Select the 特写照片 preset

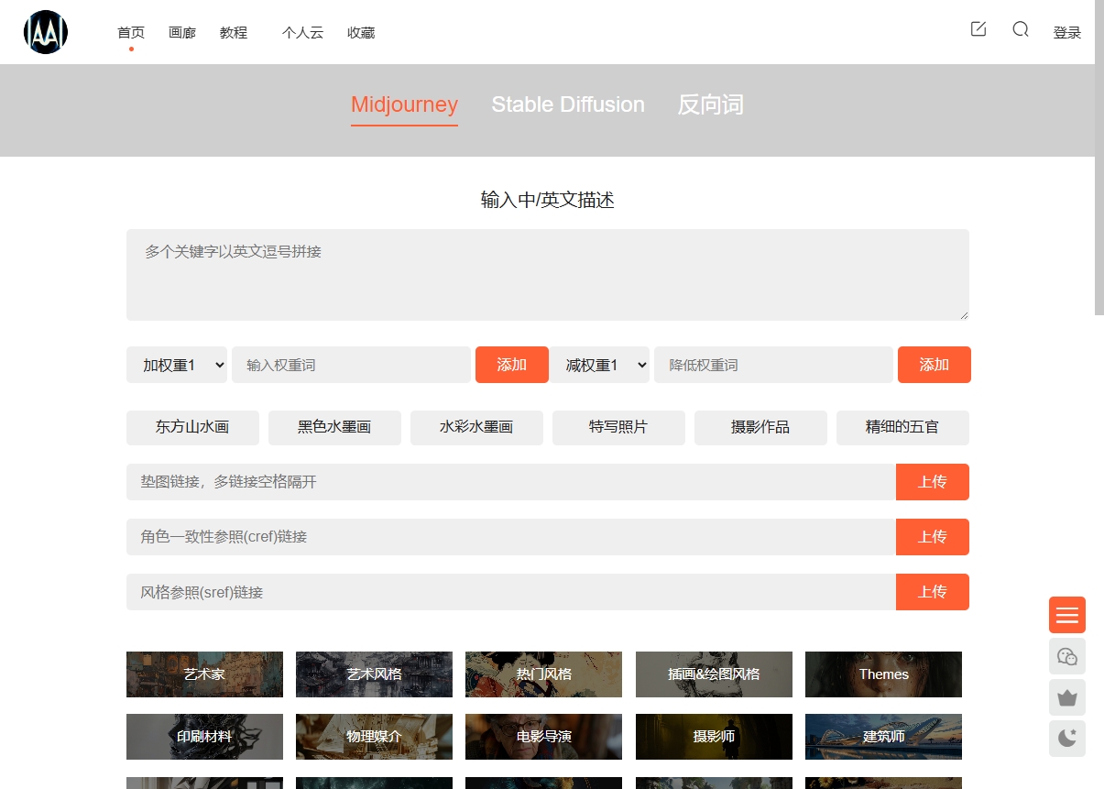[x=618, y=428]
